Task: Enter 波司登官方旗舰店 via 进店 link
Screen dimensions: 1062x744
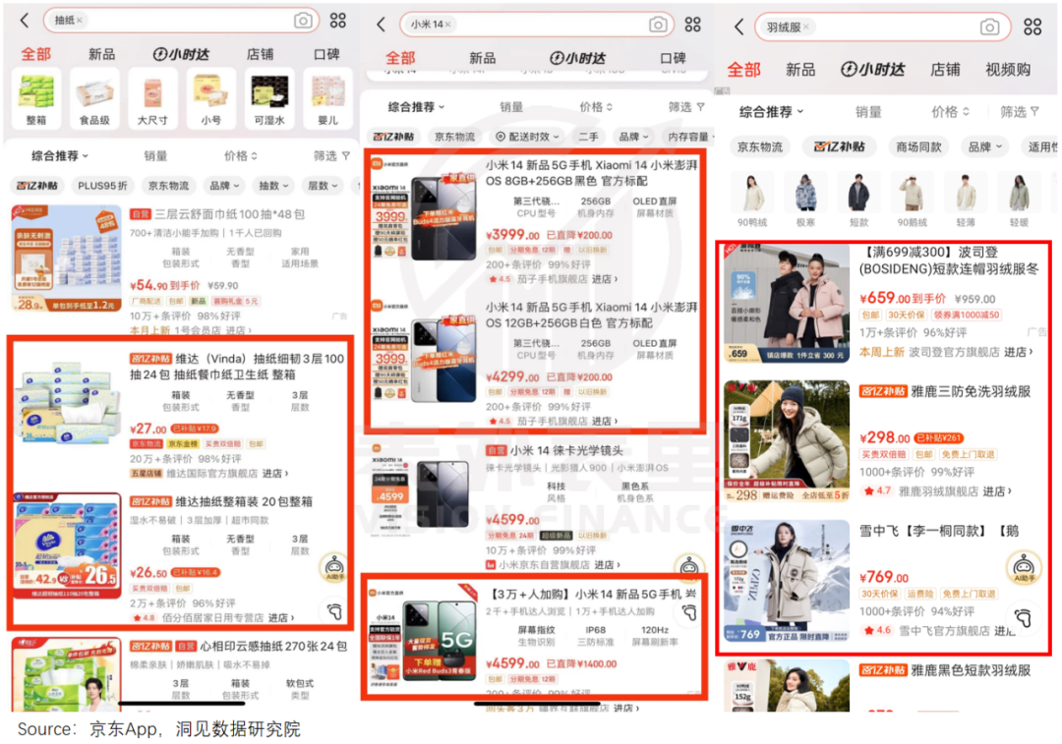Action: (x=1018, y=352)
